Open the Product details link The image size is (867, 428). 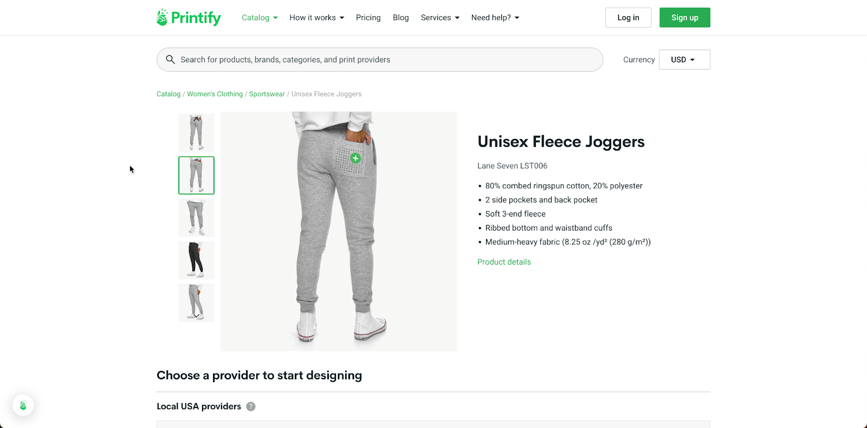504,262
